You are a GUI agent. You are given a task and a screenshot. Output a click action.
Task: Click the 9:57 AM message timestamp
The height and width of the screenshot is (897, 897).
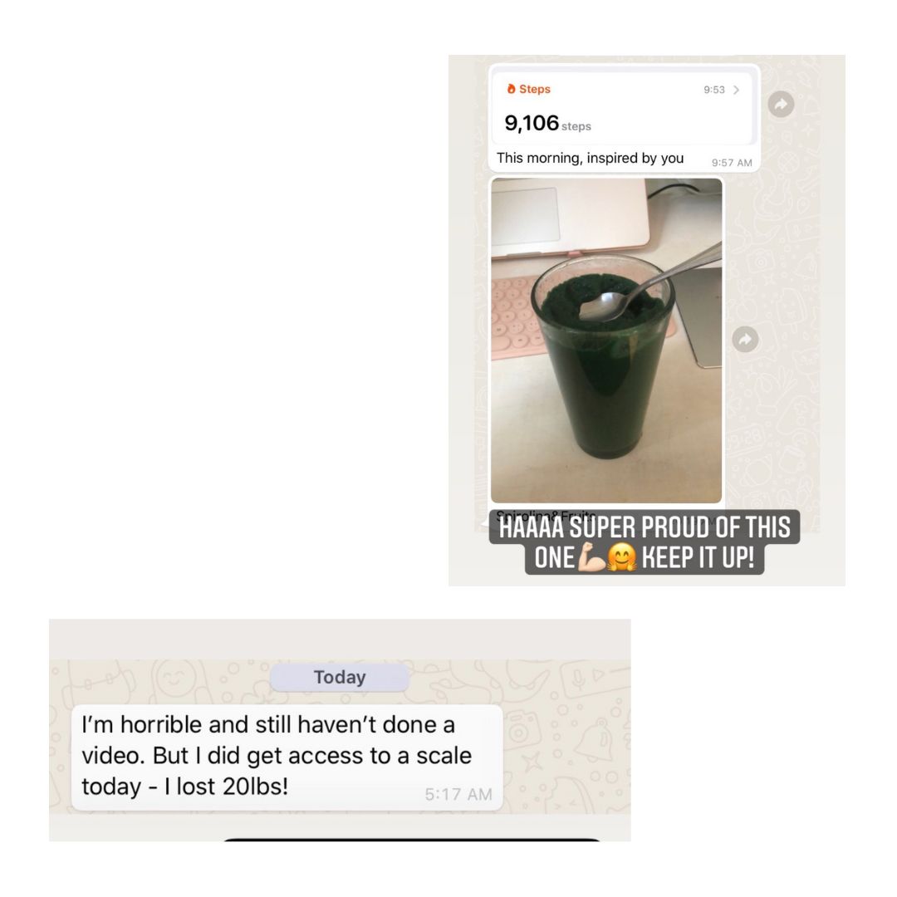732,163
